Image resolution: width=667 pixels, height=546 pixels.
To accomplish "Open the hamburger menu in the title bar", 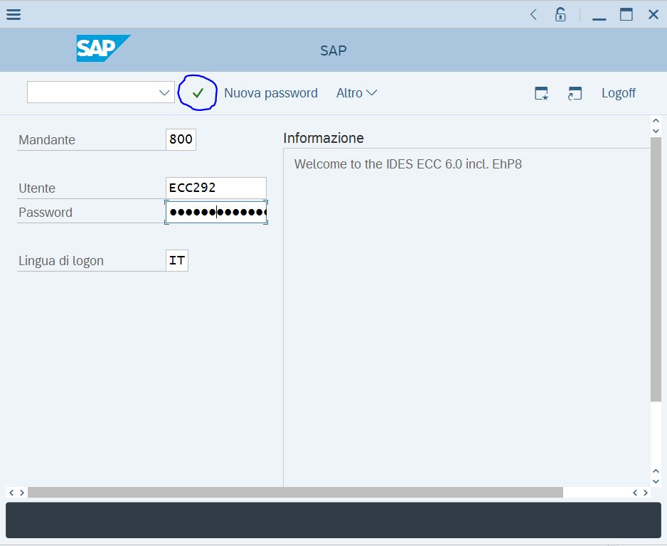I will pyautogui.click(x=14, y=14).
